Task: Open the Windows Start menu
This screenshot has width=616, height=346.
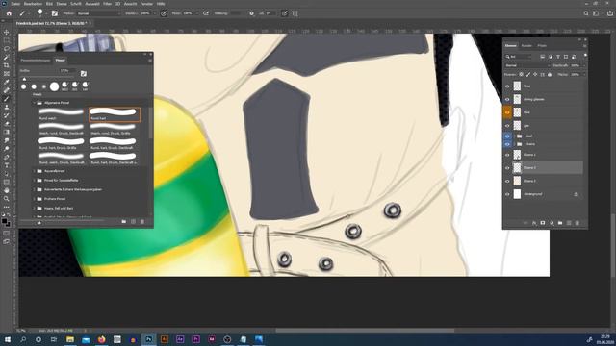Action: tap(7, 339)
